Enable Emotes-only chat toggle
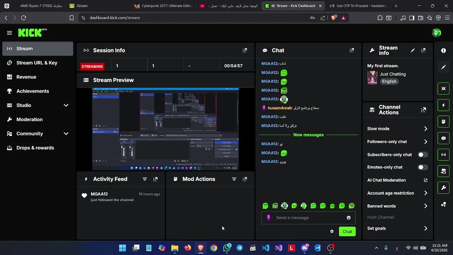453x255 pixels. pos(423,167)
